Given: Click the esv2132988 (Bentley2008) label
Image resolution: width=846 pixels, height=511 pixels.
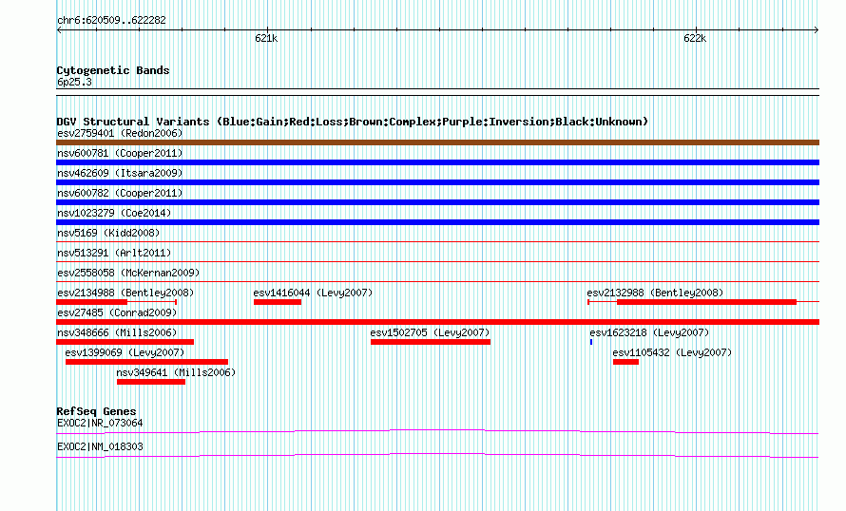Looking at the screenshot, I should pos(655,293).
